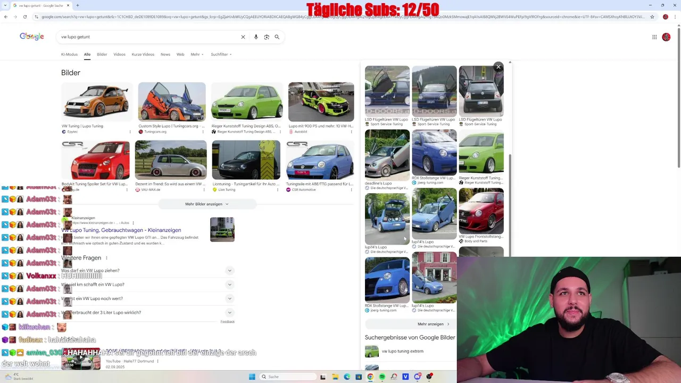Open the News tab
The height and width of the screenshot is (383, 681).
tap(165, 54)
